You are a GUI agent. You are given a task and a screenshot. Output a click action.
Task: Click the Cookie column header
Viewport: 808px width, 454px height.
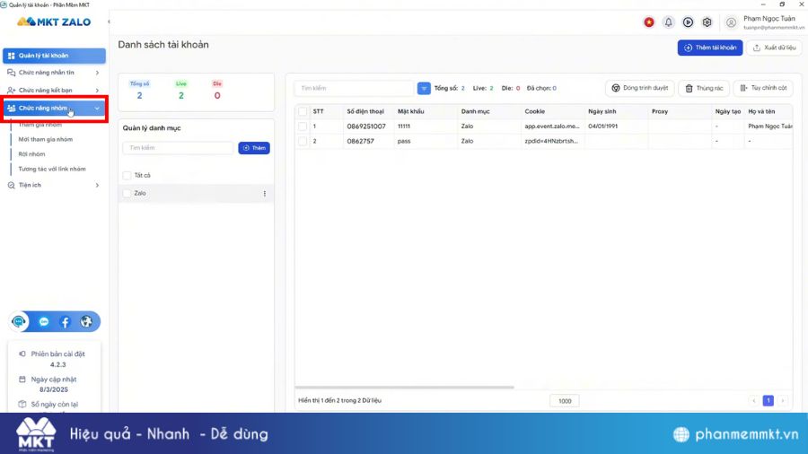534,111
